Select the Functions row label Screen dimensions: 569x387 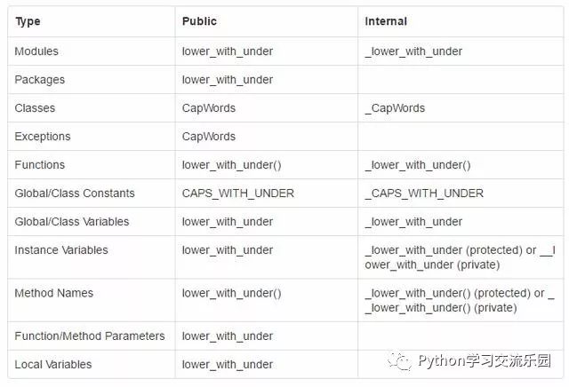(x=39, y=165)
